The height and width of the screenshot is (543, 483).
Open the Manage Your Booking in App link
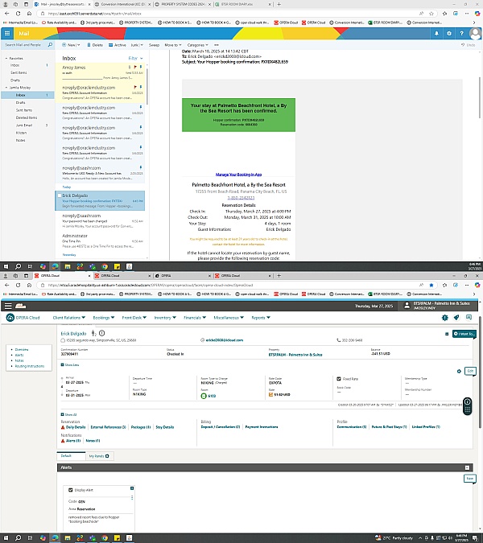click(x=238, y=175)
